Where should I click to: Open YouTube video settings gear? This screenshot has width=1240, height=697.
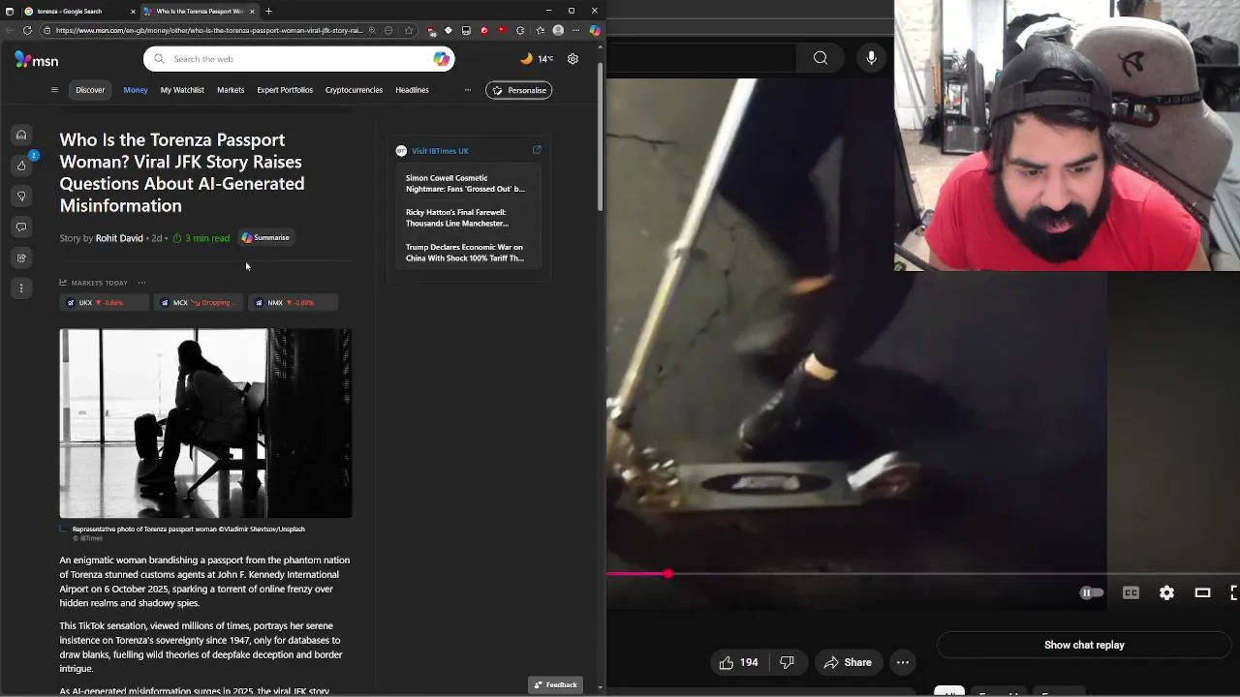click(1166, 592)
